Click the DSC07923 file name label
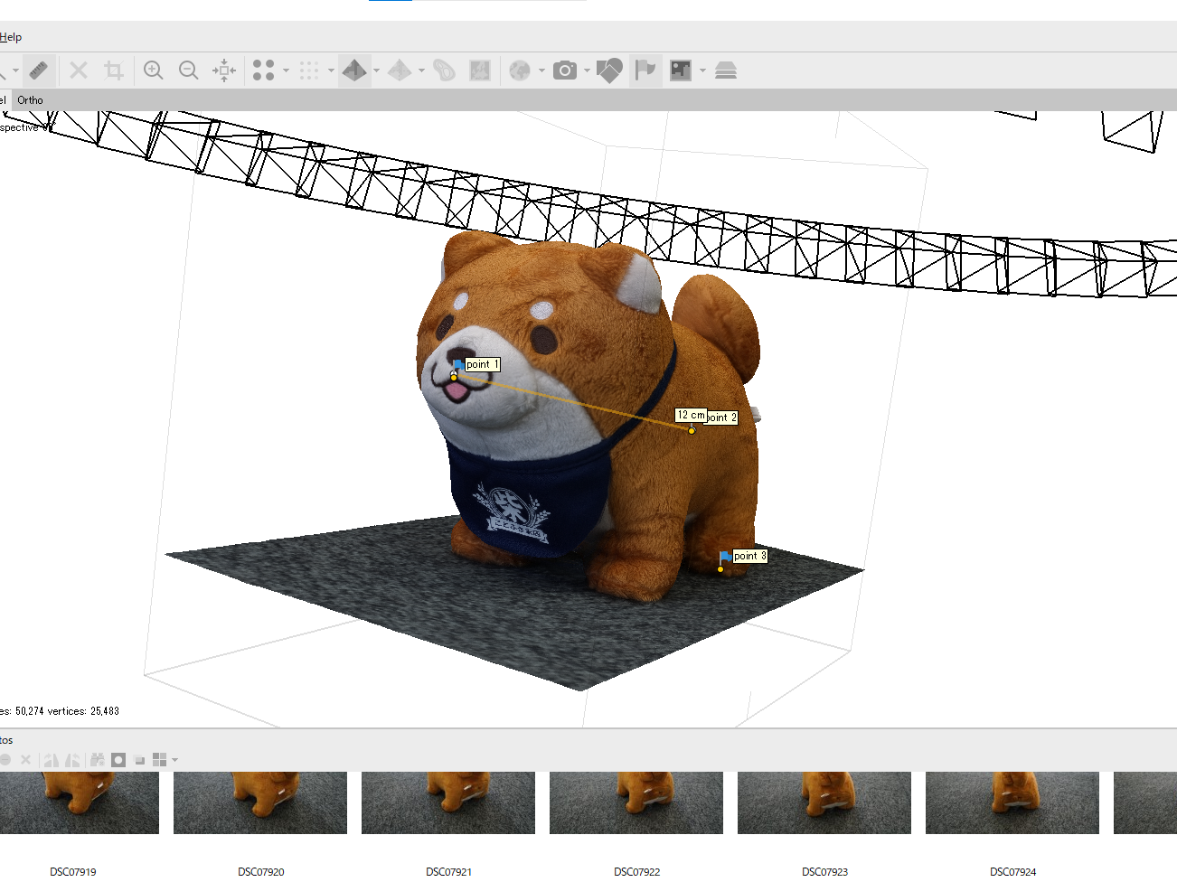The width and height of the screenshot is (1177, 882). pyautogui.click(x=825, y=872)
